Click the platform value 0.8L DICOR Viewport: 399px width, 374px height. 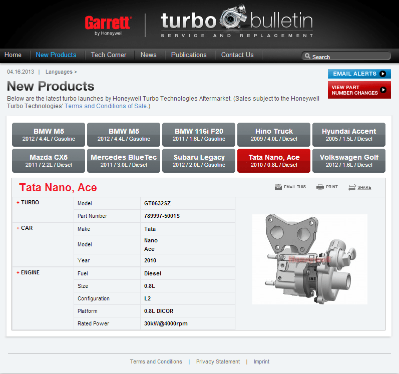159,311
